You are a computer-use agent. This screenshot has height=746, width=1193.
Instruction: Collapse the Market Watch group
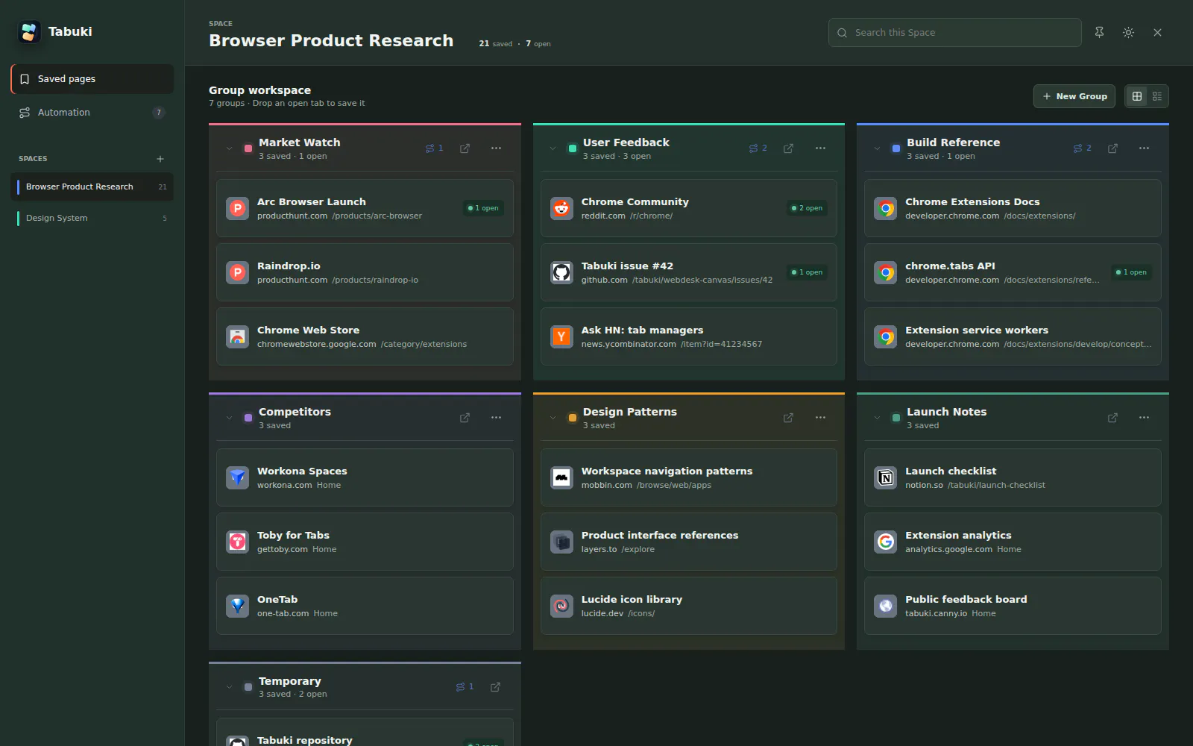click(229, 148)
